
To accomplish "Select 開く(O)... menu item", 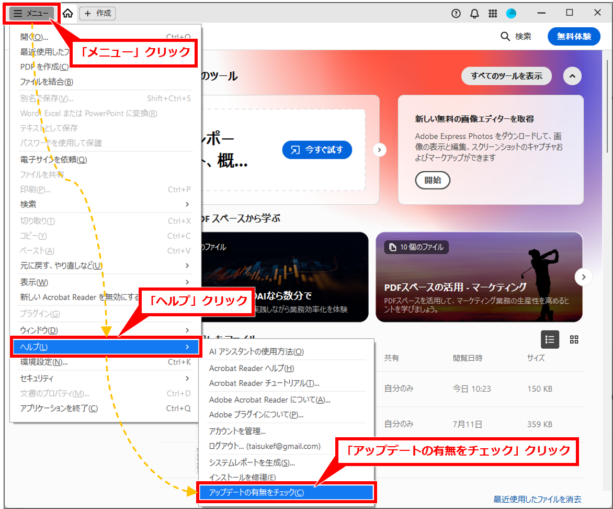I will pyautogui.click(x=105, y=37).
